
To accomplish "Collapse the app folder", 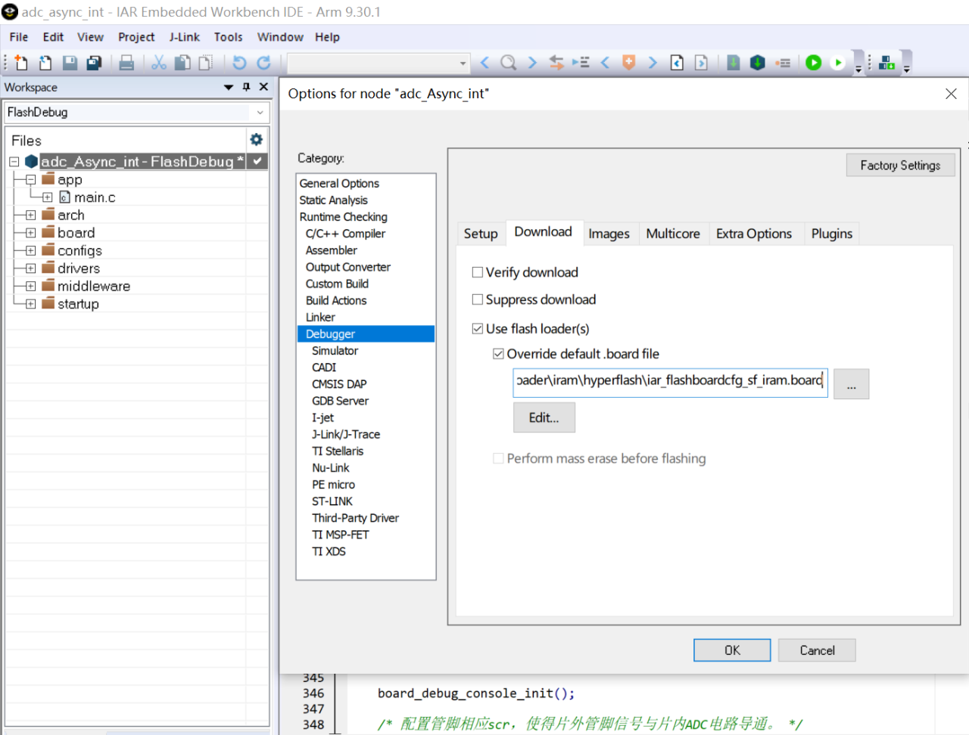I will pos(30,180).
